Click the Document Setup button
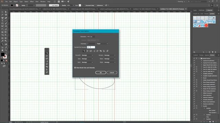Image resolution: width=220 pixels, height=123 pixels. [90, 5]
